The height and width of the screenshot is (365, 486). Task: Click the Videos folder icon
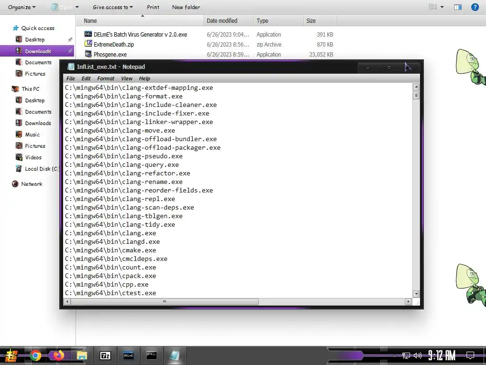tap(19, 157)
